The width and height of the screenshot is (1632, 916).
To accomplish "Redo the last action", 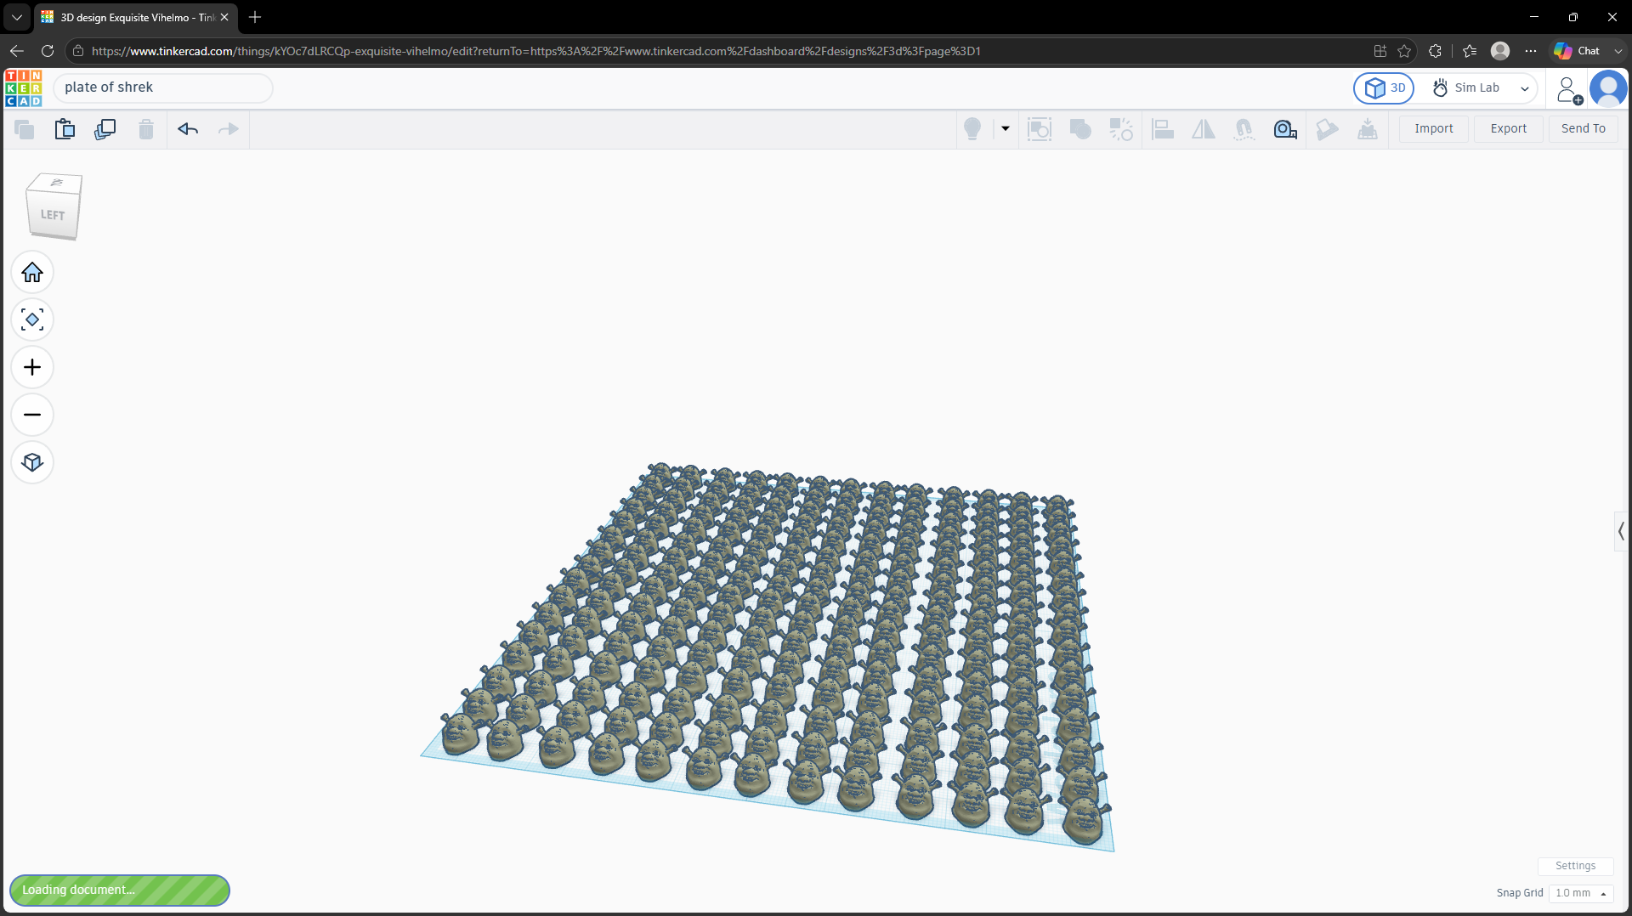I will (x=229, y=129).
